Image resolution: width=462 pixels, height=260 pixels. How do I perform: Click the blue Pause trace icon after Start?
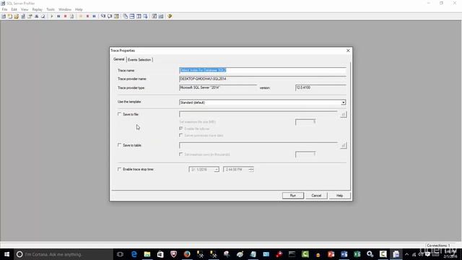(x=58, y=16)
